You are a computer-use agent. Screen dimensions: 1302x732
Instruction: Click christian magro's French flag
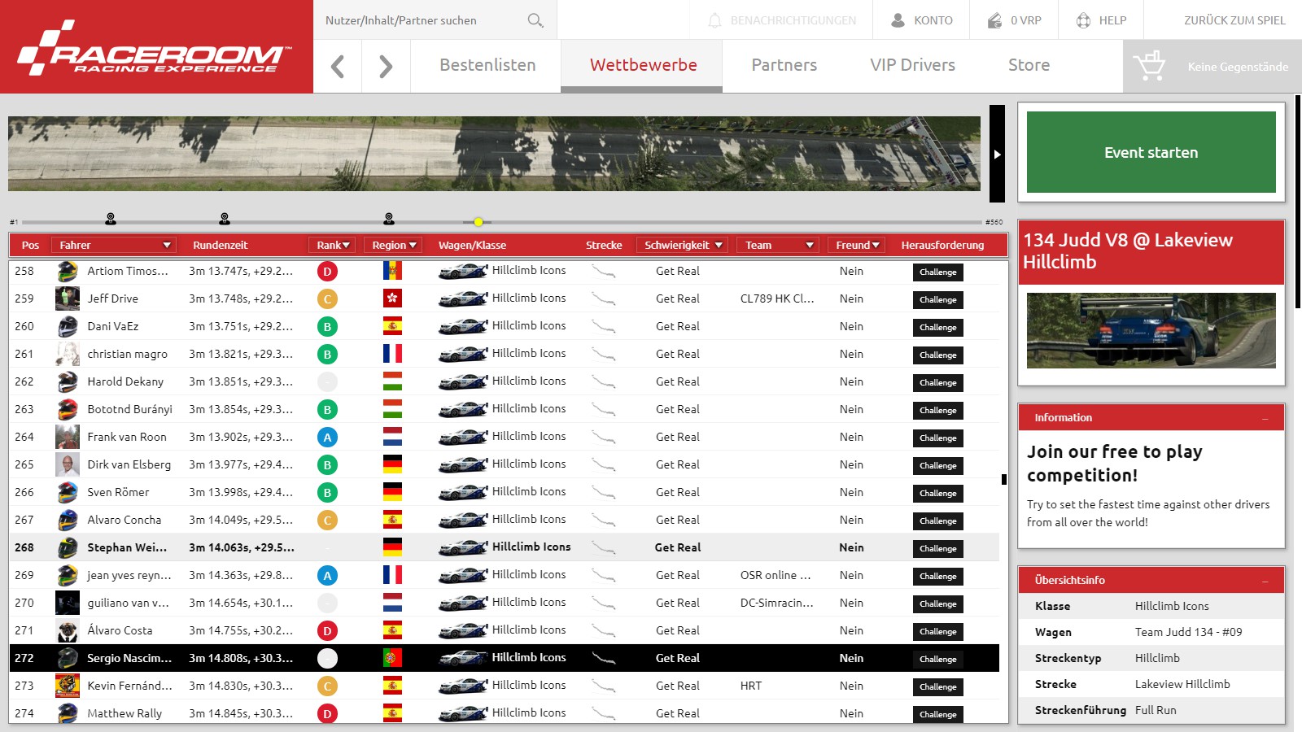click(x=392, y=354)
